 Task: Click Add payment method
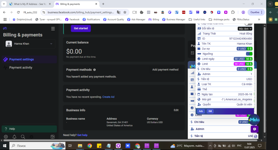click(165, 70)
